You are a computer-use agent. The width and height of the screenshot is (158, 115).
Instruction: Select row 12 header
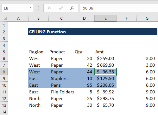click(4, 98)
